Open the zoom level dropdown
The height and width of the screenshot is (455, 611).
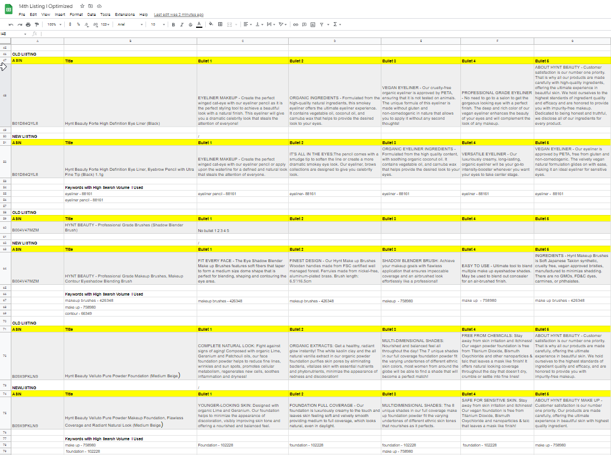(x=54, y=24)
